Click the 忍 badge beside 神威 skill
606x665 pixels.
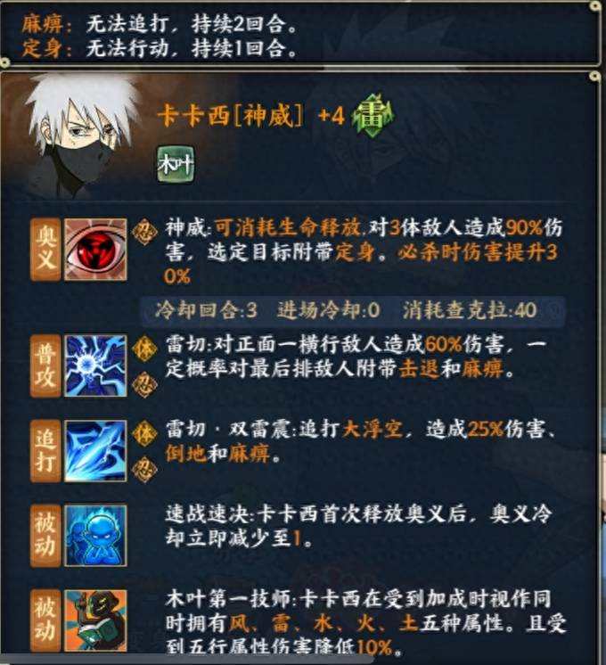(x=144, y=232)
